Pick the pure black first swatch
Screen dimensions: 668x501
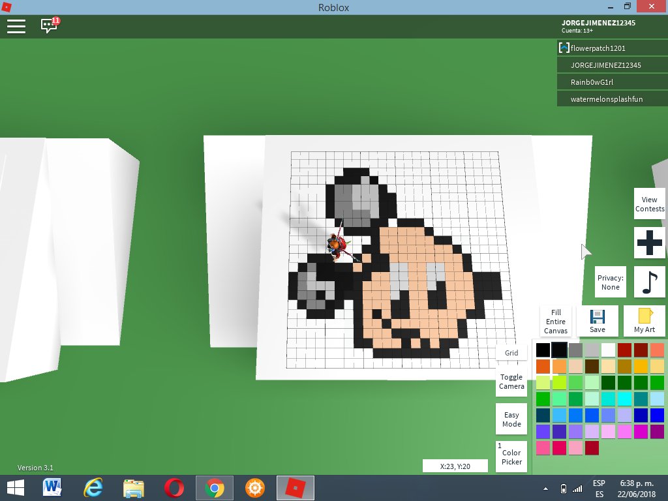tap(543, 350)
